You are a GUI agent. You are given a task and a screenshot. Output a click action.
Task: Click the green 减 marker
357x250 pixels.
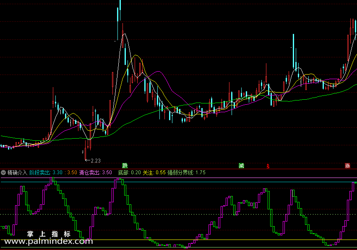[241, 165]
